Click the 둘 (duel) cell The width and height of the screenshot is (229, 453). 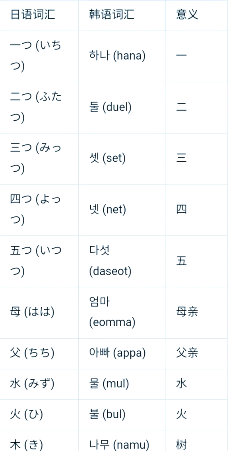click(122, 108)
